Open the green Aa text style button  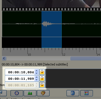(x=30, y=93)
